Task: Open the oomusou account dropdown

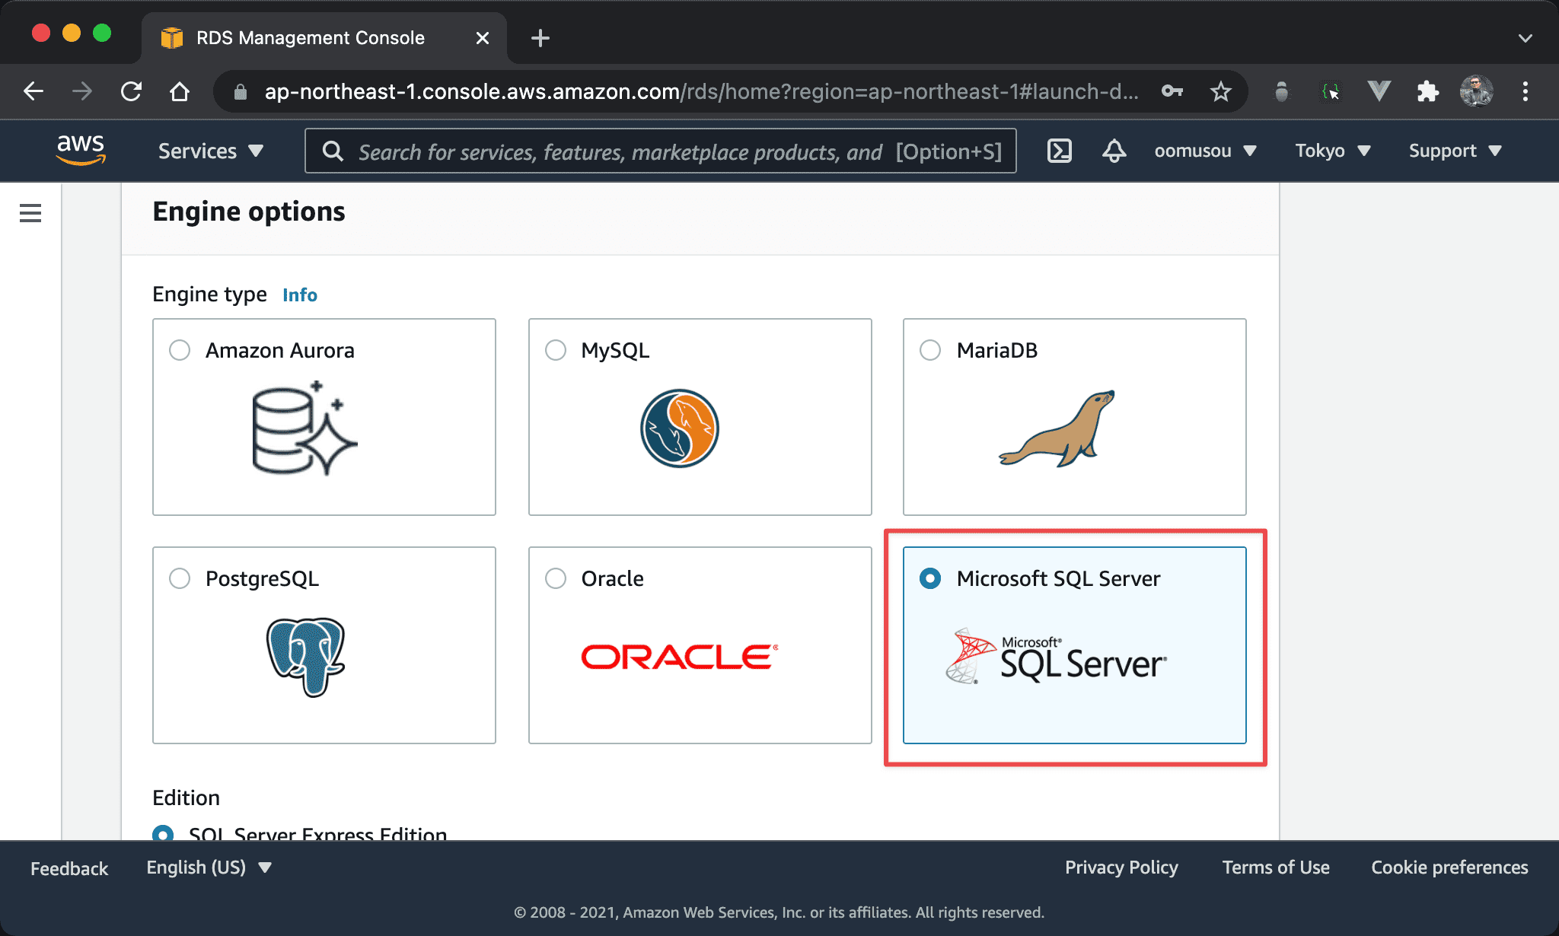Action: click(1205, 151)
